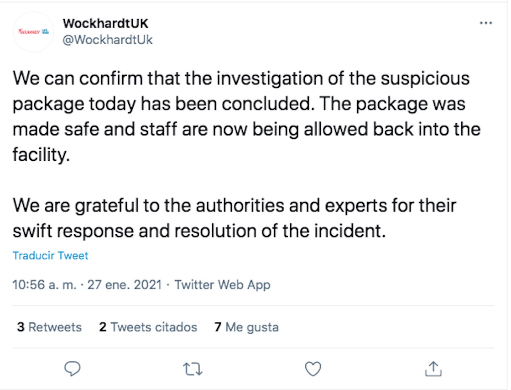The height and width of the screenshot is (390, 511).
Task: Show the 7 Me gusta list
Action: pos(246,327)
